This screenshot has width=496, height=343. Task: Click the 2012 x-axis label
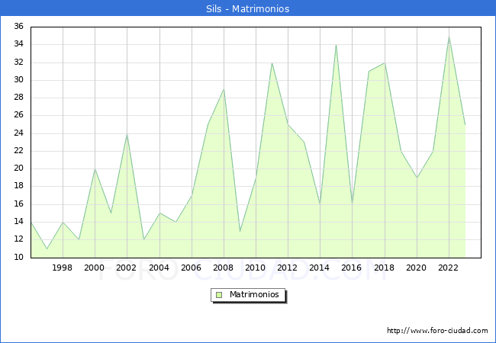[287, 268]
